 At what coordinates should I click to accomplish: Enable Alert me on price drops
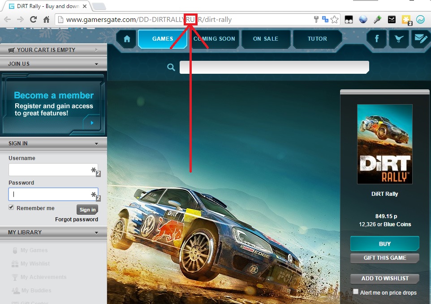356,291
